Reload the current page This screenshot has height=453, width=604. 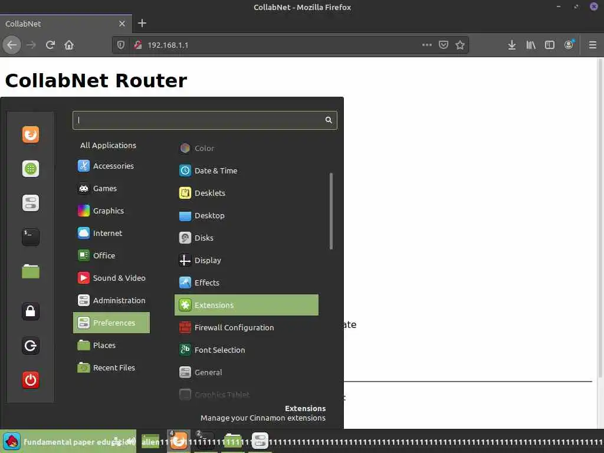[x=50, y=45]
